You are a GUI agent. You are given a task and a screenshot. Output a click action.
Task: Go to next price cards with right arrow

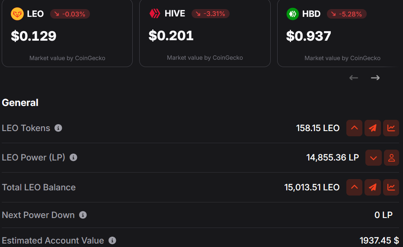tap(375, 78)
